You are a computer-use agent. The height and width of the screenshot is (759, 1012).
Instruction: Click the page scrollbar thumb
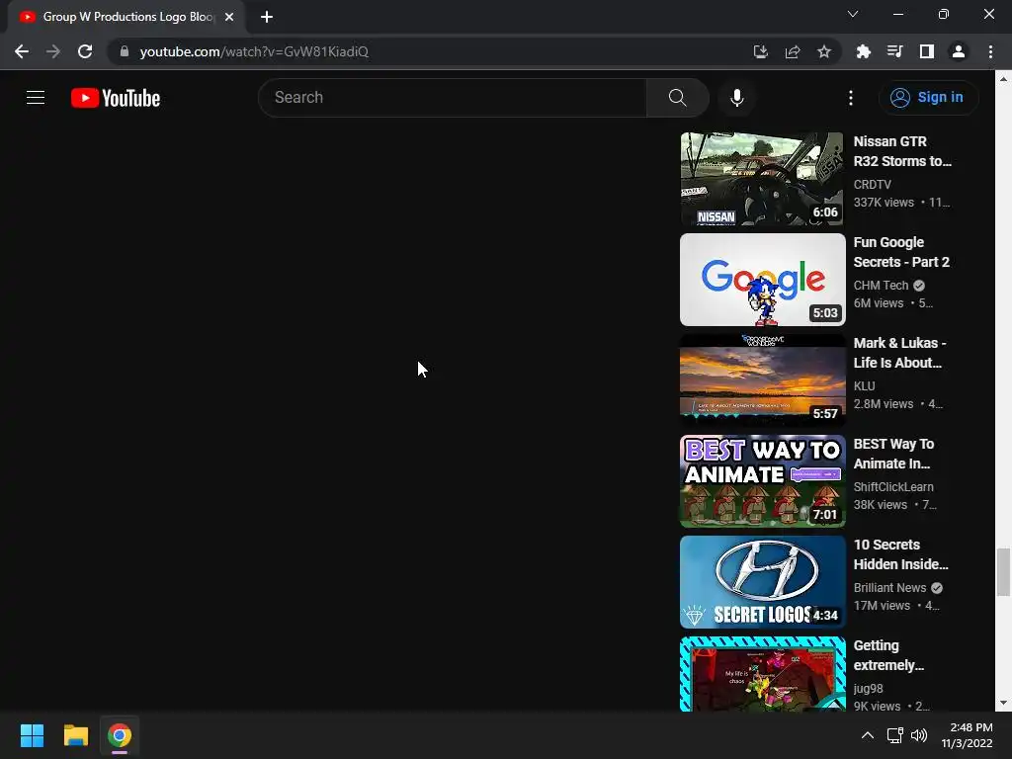[1003, 572]
